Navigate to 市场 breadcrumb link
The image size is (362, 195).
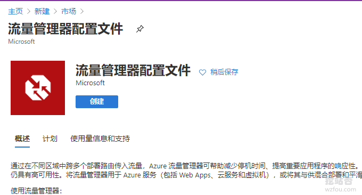pyautogui.click(x=69, y=11)
